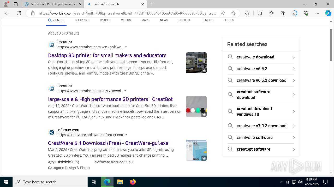Open the Extensions puzzle icon

247,13
